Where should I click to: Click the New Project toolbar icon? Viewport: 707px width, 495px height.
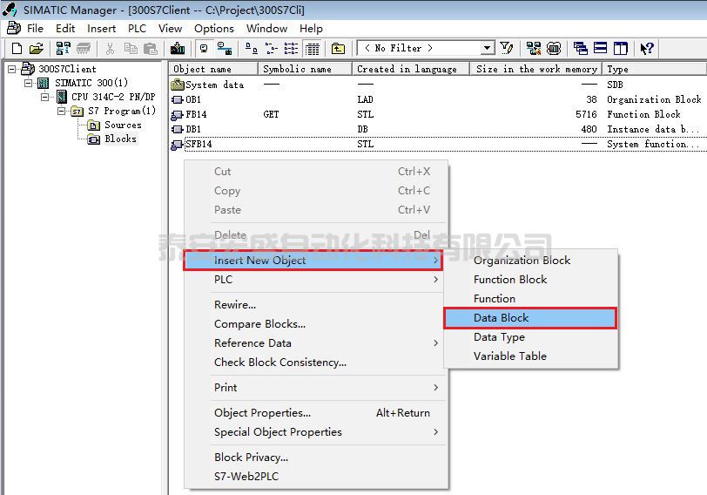pos(16,49)
